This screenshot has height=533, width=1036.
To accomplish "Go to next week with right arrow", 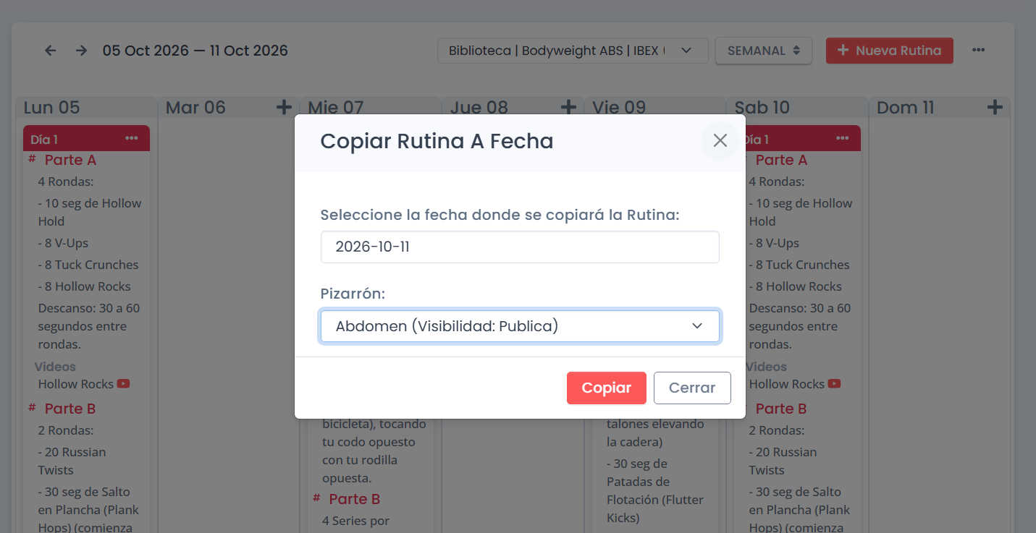I will click(82, 51).
